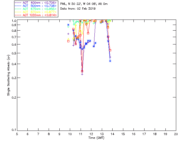Click the isolated red square marker before 10
This screenshot has width=181, height=145.
click(x=68, y=41)
